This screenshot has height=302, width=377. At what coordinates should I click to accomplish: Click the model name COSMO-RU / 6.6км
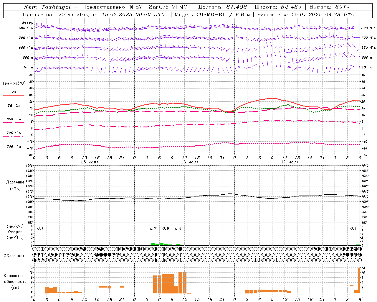click(x=223, y=14)
